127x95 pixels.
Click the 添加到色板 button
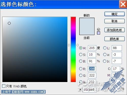(x=115, y=30)
